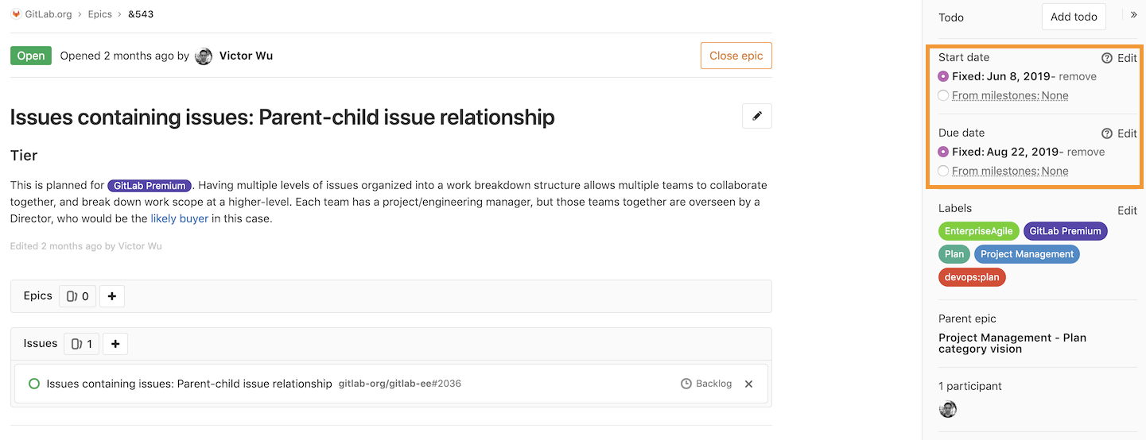Click the Due date help question icon
This screenshot has width=1146, height=440.
1106,133
